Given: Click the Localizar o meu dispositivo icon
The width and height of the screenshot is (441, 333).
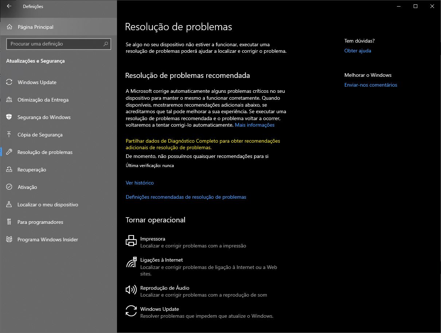Looking at the screenshot, I should pos(9,205).
